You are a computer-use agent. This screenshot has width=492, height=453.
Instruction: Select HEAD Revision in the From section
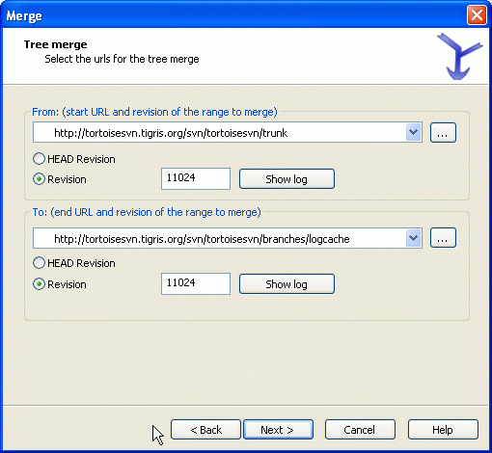(x=74, y=159)
